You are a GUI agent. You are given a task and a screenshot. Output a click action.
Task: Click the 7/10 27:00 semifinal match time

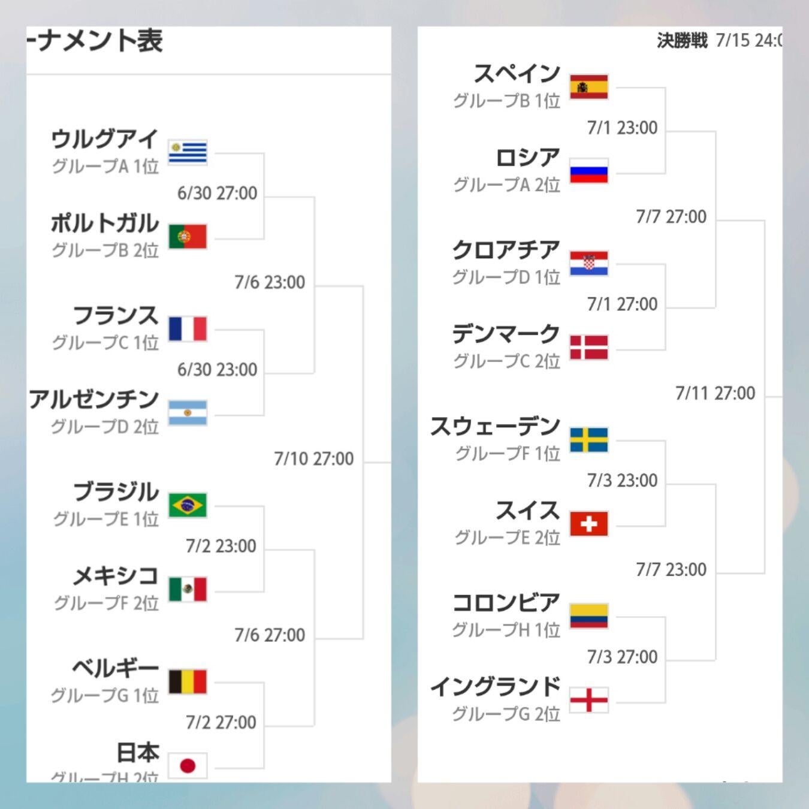click(x=313, y=459)
